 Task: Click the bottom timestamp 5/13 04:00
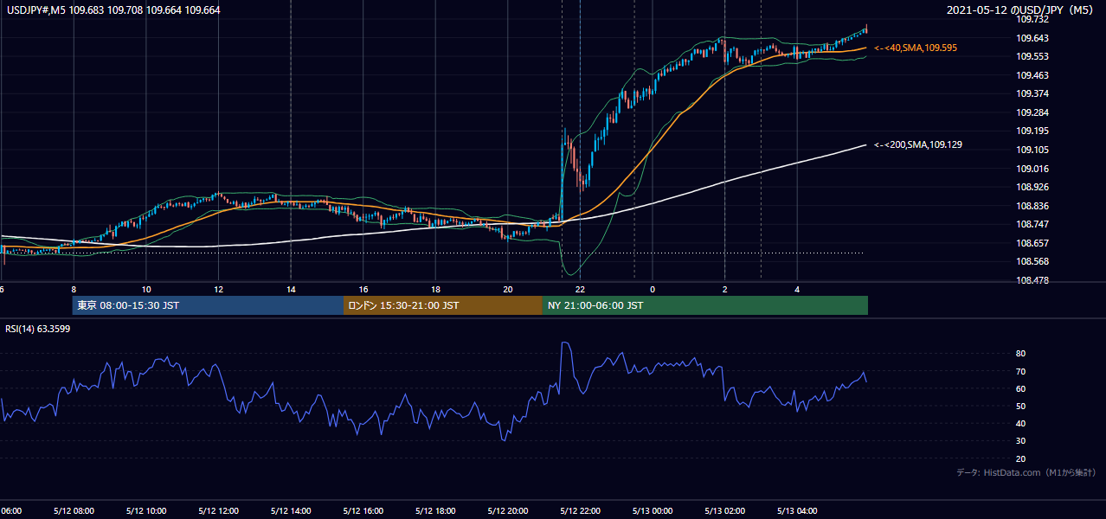[x=797, y=511]
